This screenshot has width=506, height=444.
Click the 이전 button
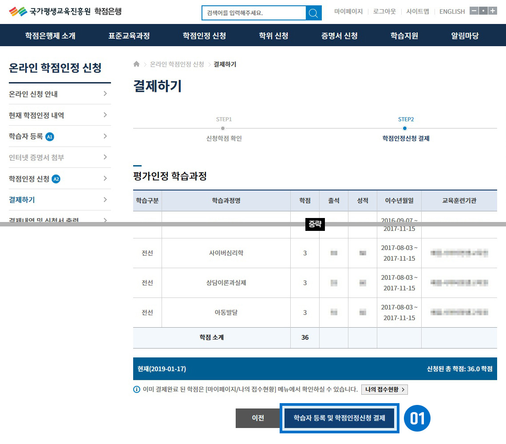click(258, 418)
